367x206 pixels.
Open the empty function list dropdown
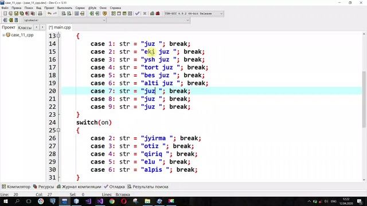click(148, 21)
